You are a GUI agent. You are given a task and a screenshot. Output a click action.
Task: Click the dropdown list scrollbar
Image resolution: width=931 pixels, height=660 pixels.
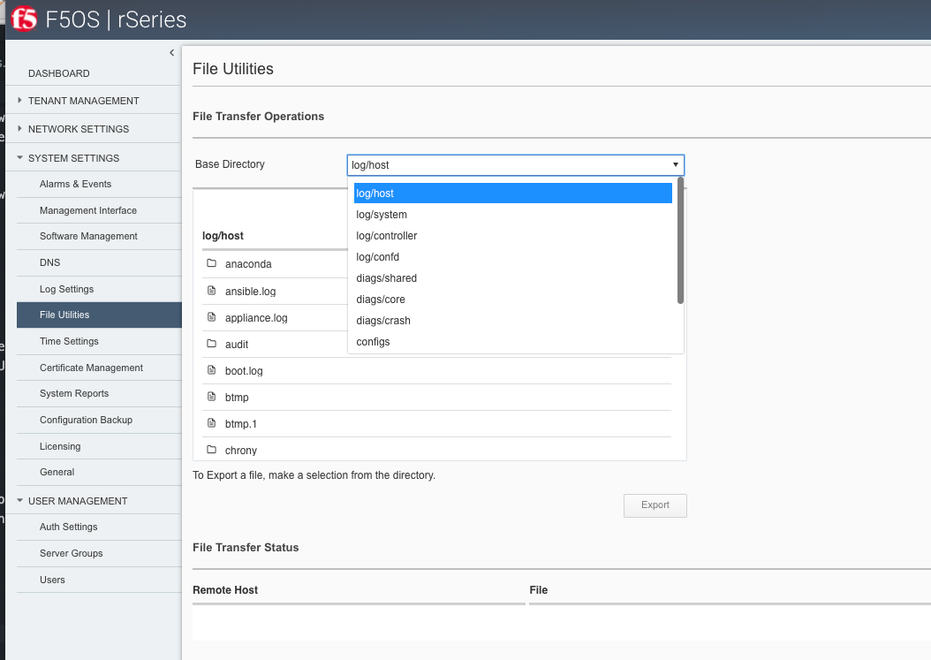(x=680, y=240)
